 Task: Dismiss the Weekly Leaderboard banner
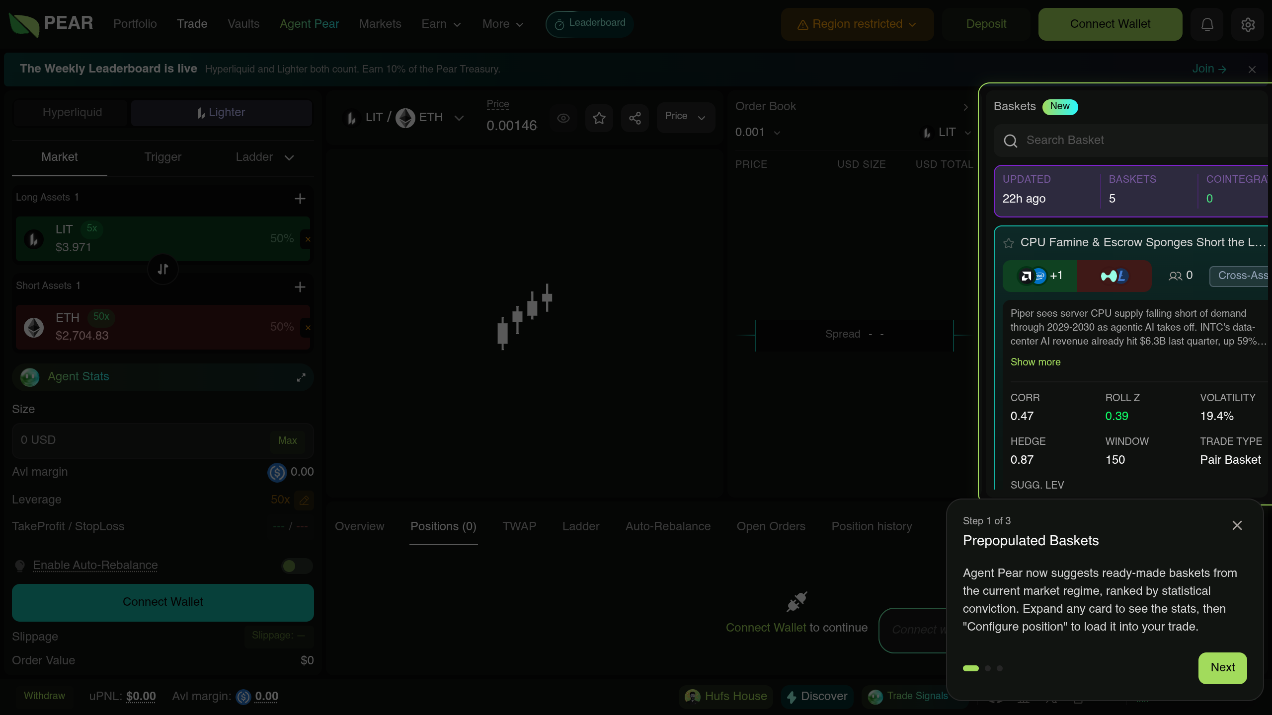tap(1252, 70)
